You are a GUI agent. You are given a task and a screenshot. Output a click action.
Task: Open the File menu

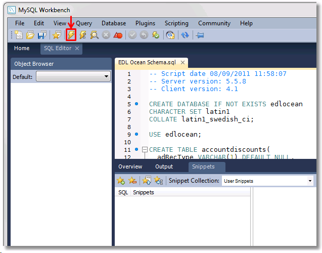coord(20,23)
